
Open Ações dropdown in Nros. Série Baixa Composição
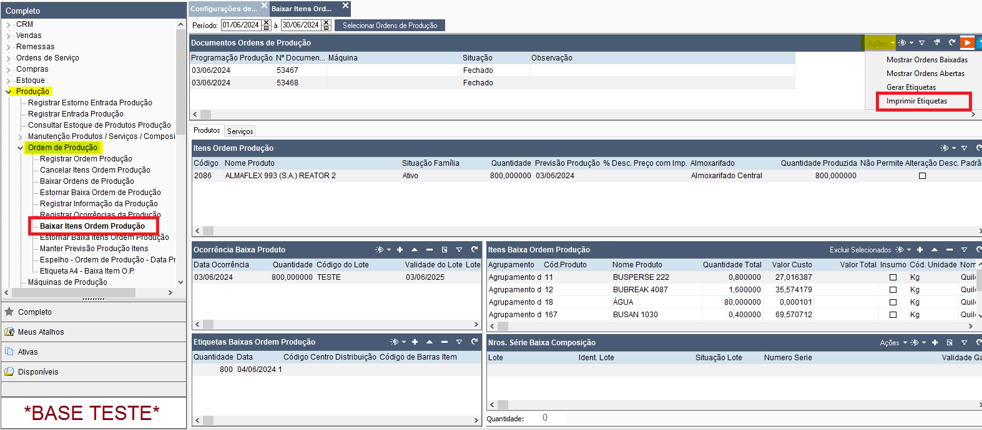tap(893, 343)
